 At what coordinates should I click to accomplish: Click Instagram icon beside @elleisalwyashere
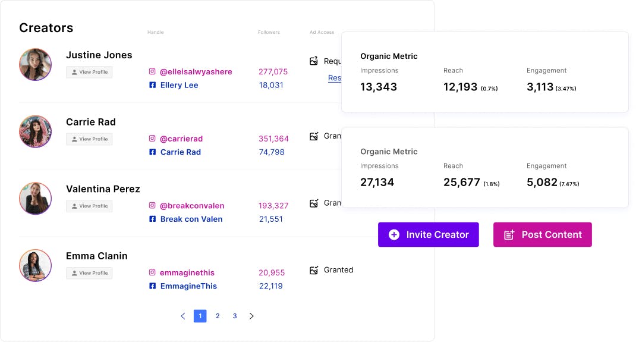tap(152, 72)
